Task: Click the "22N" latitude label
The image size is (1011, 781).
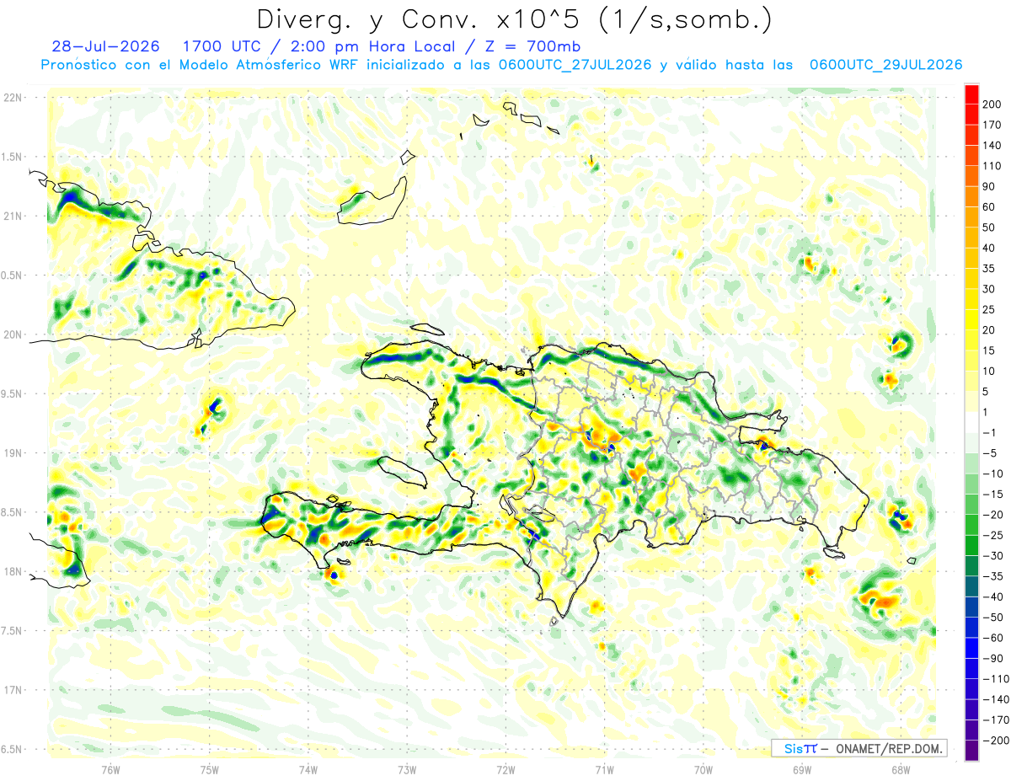Action: point(12,98)
